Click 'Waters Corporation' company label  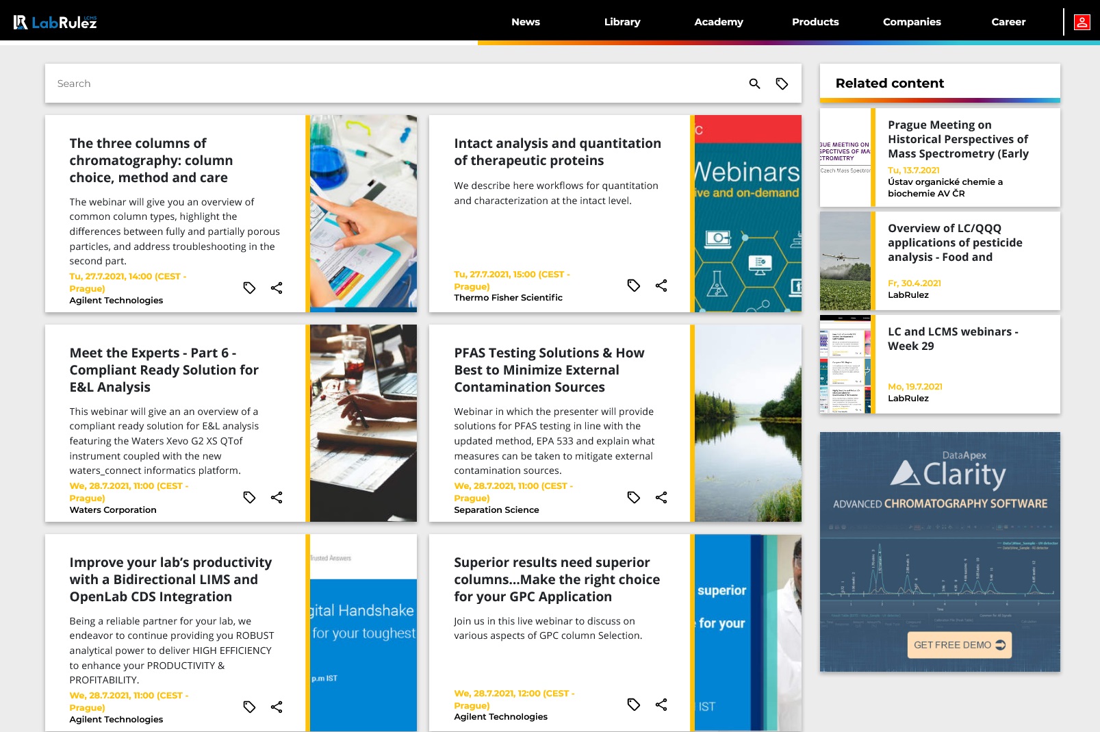(113, 509)
